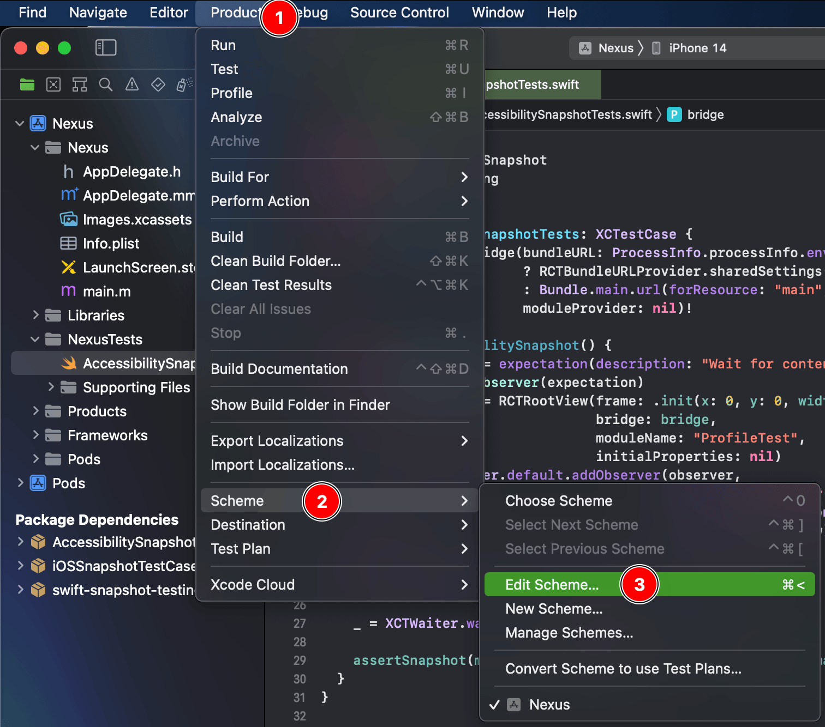825x727 pixels.
Task: Open the Destination submenu
Action: (x=339, y=525)
